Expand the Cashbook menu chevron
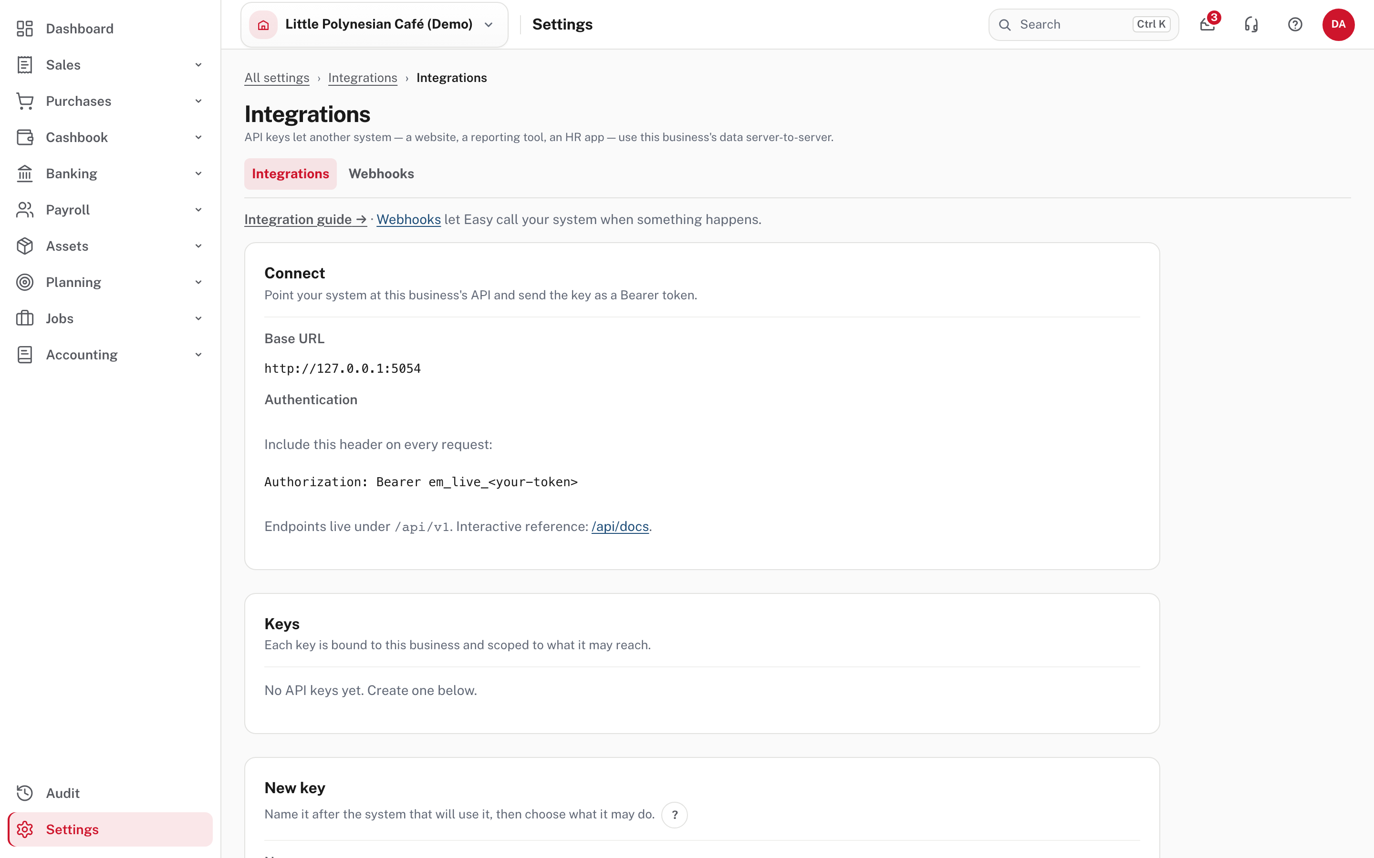This screenshot has height=858, width=1374. 198,137
